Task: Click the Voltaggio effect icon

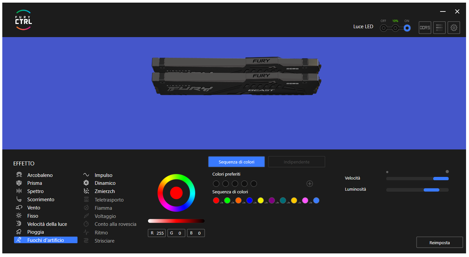Action: (86, 216)
